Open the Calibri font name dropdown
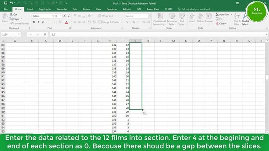Screen dimensions: 269x151 pyautogui.click(x=52, y=16)
